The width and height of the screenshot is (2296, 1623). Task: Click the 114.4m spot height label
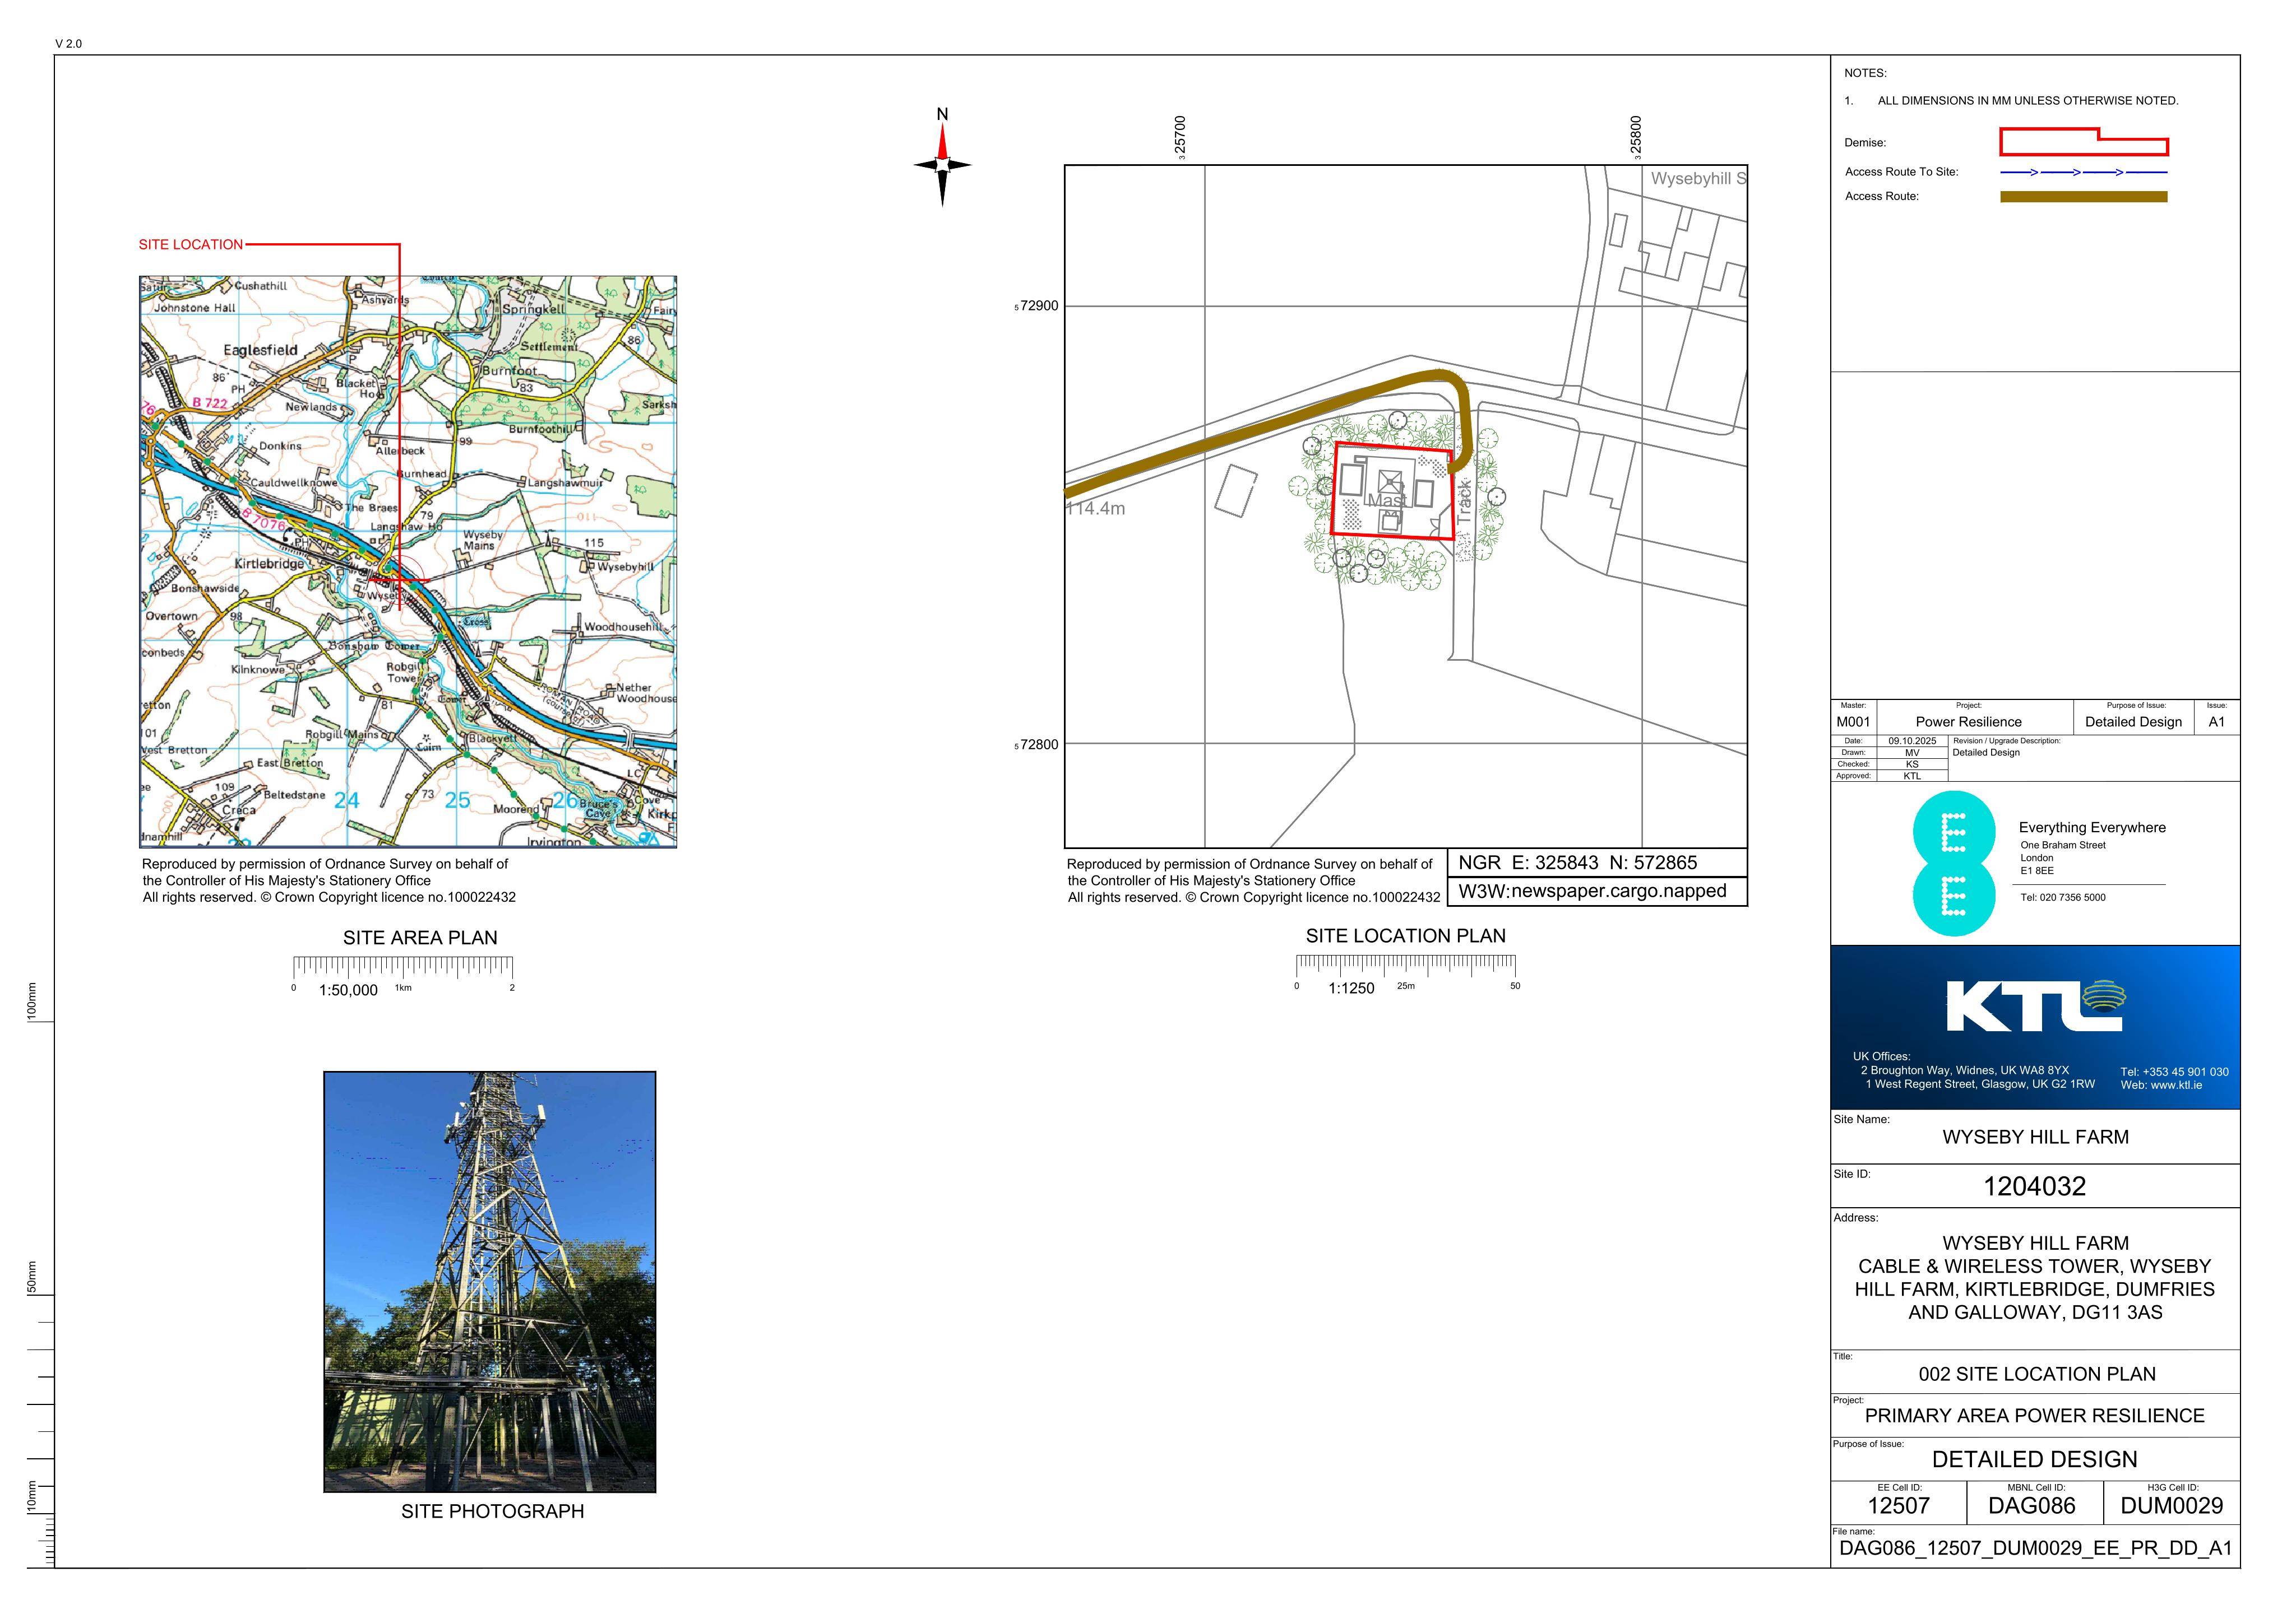(x=1096, y=509)
